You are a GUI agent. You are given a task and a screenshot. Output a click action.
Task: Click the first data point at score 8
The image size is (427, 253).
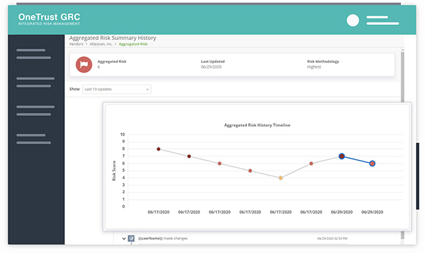tap(158, 149)
